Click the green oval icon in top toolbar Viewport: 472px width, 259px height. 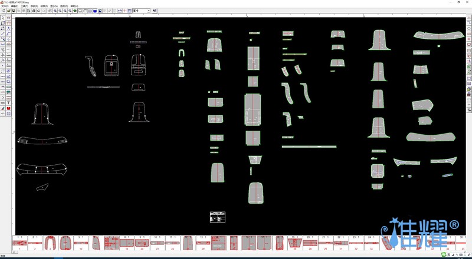[x=75, y=11]
